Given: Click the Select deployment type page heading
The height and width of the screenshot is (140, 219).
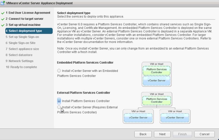Looking at the screenshot, I should (x=74, y=13).
